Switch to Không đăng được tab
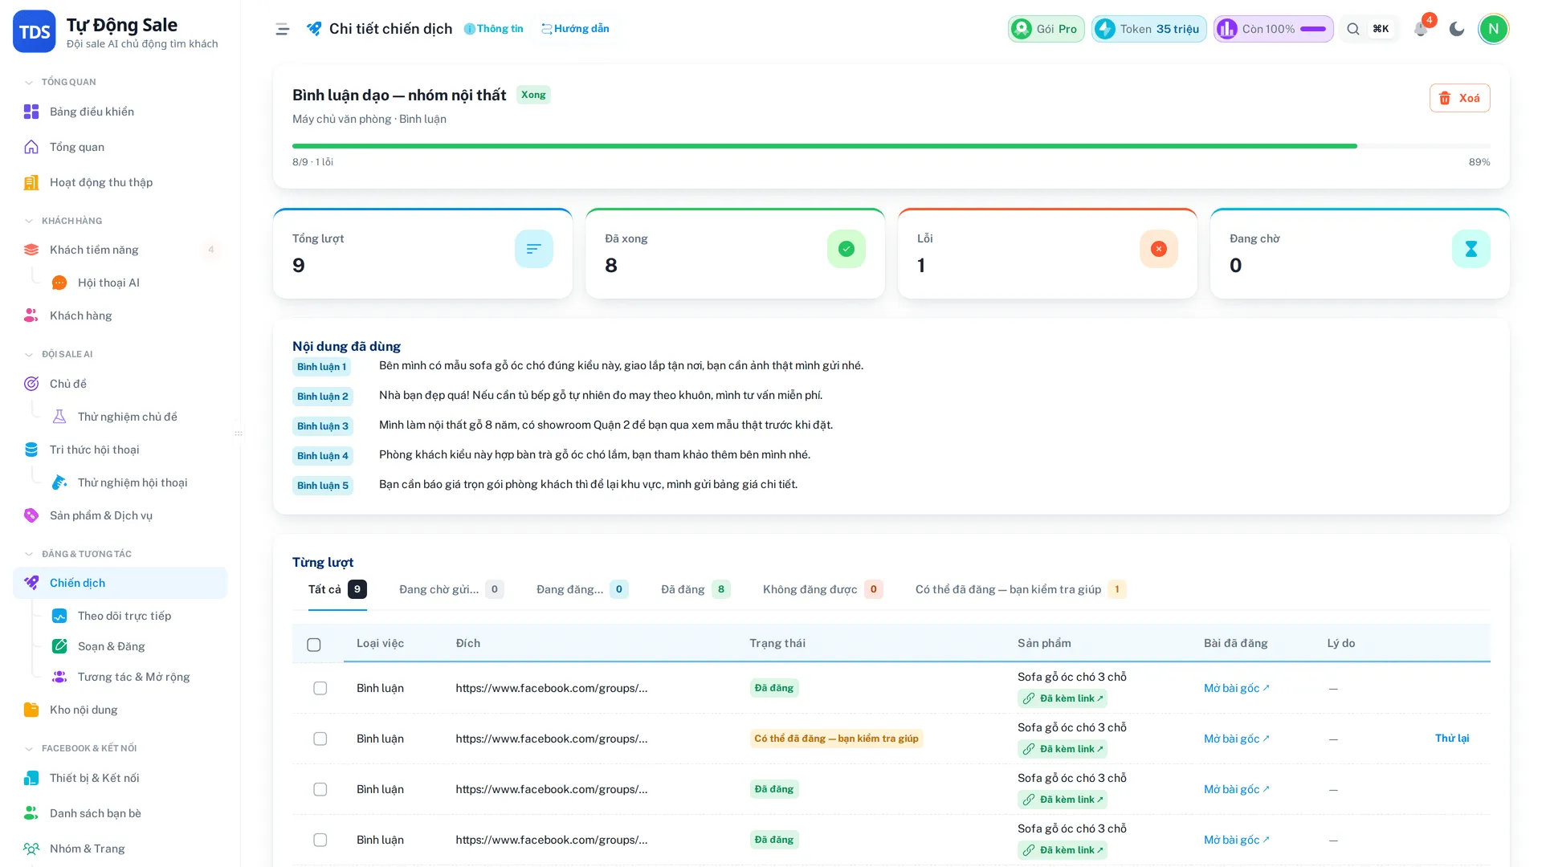 (x=822, y=589)
